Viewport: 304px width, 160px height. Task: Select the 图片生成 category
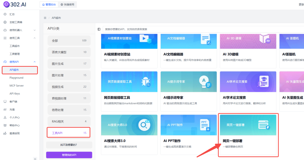click(x=69, y=64)
